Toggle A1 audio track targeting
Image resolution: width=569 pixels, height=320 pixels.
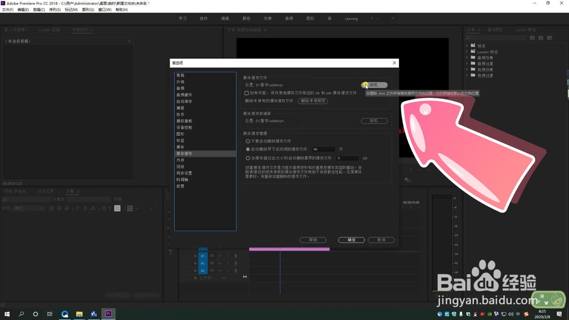203,256
